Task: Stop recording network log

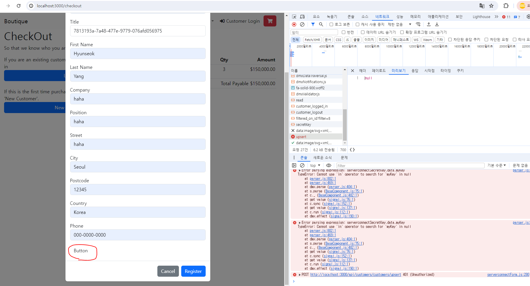Action: point(294,24)
